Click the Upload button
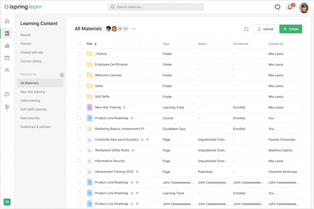The image size is (314, 209). 265,29
